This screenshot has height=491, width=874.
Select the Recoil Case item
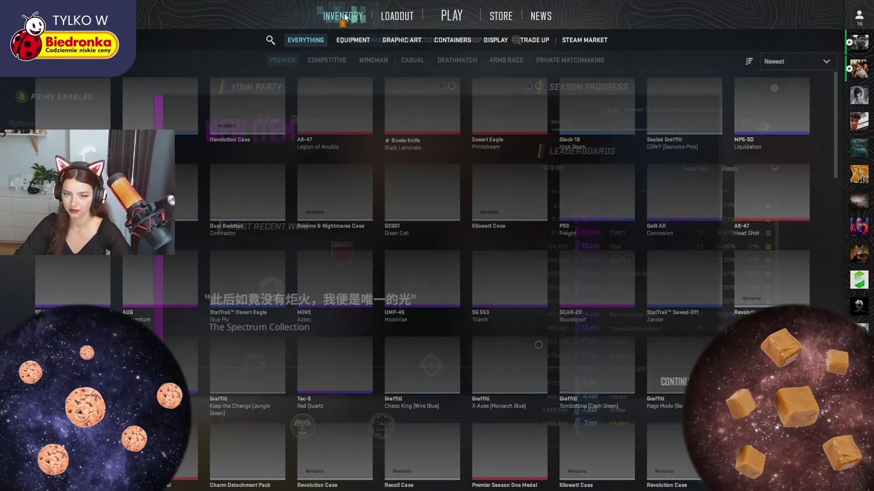point(422,457)
